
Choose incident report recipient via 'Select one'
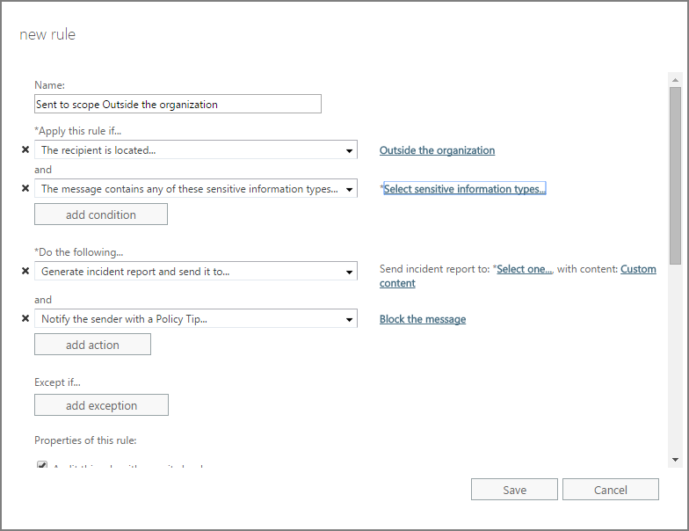tap(524, 269)
